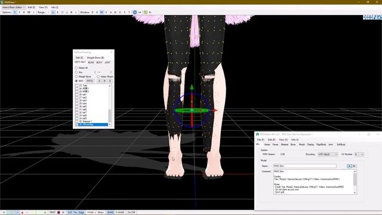
Task: Click the dark magenta square status bar icon
Action: coord(58,213)
